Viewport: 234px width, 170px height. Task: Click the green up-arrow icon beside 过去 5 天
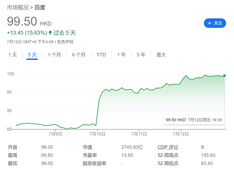[50, 32]
